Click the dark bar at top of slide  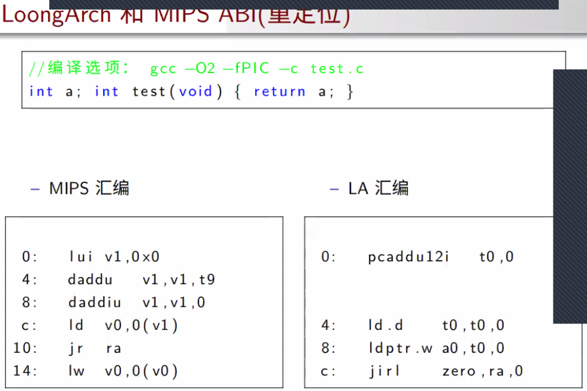pos(304,5)
